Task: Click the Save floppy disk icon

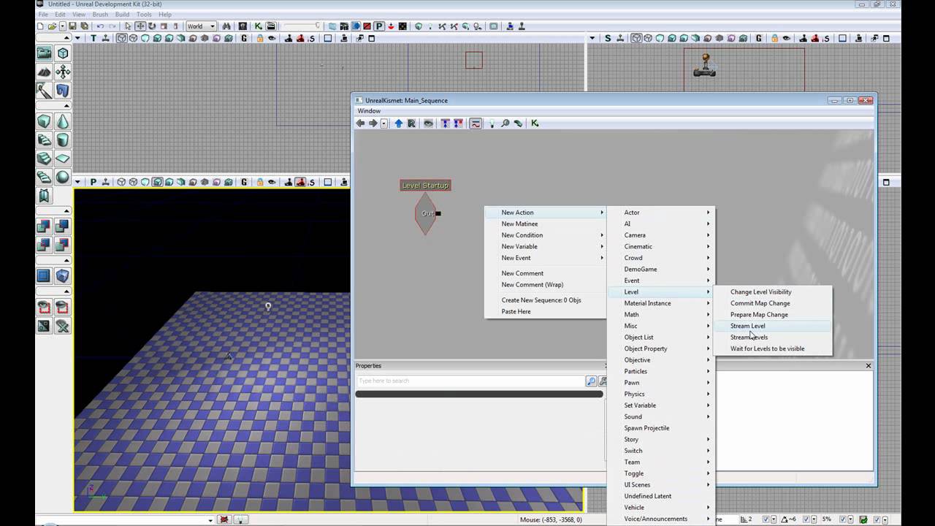Action: pyautogui.click(x=72, y=26)
